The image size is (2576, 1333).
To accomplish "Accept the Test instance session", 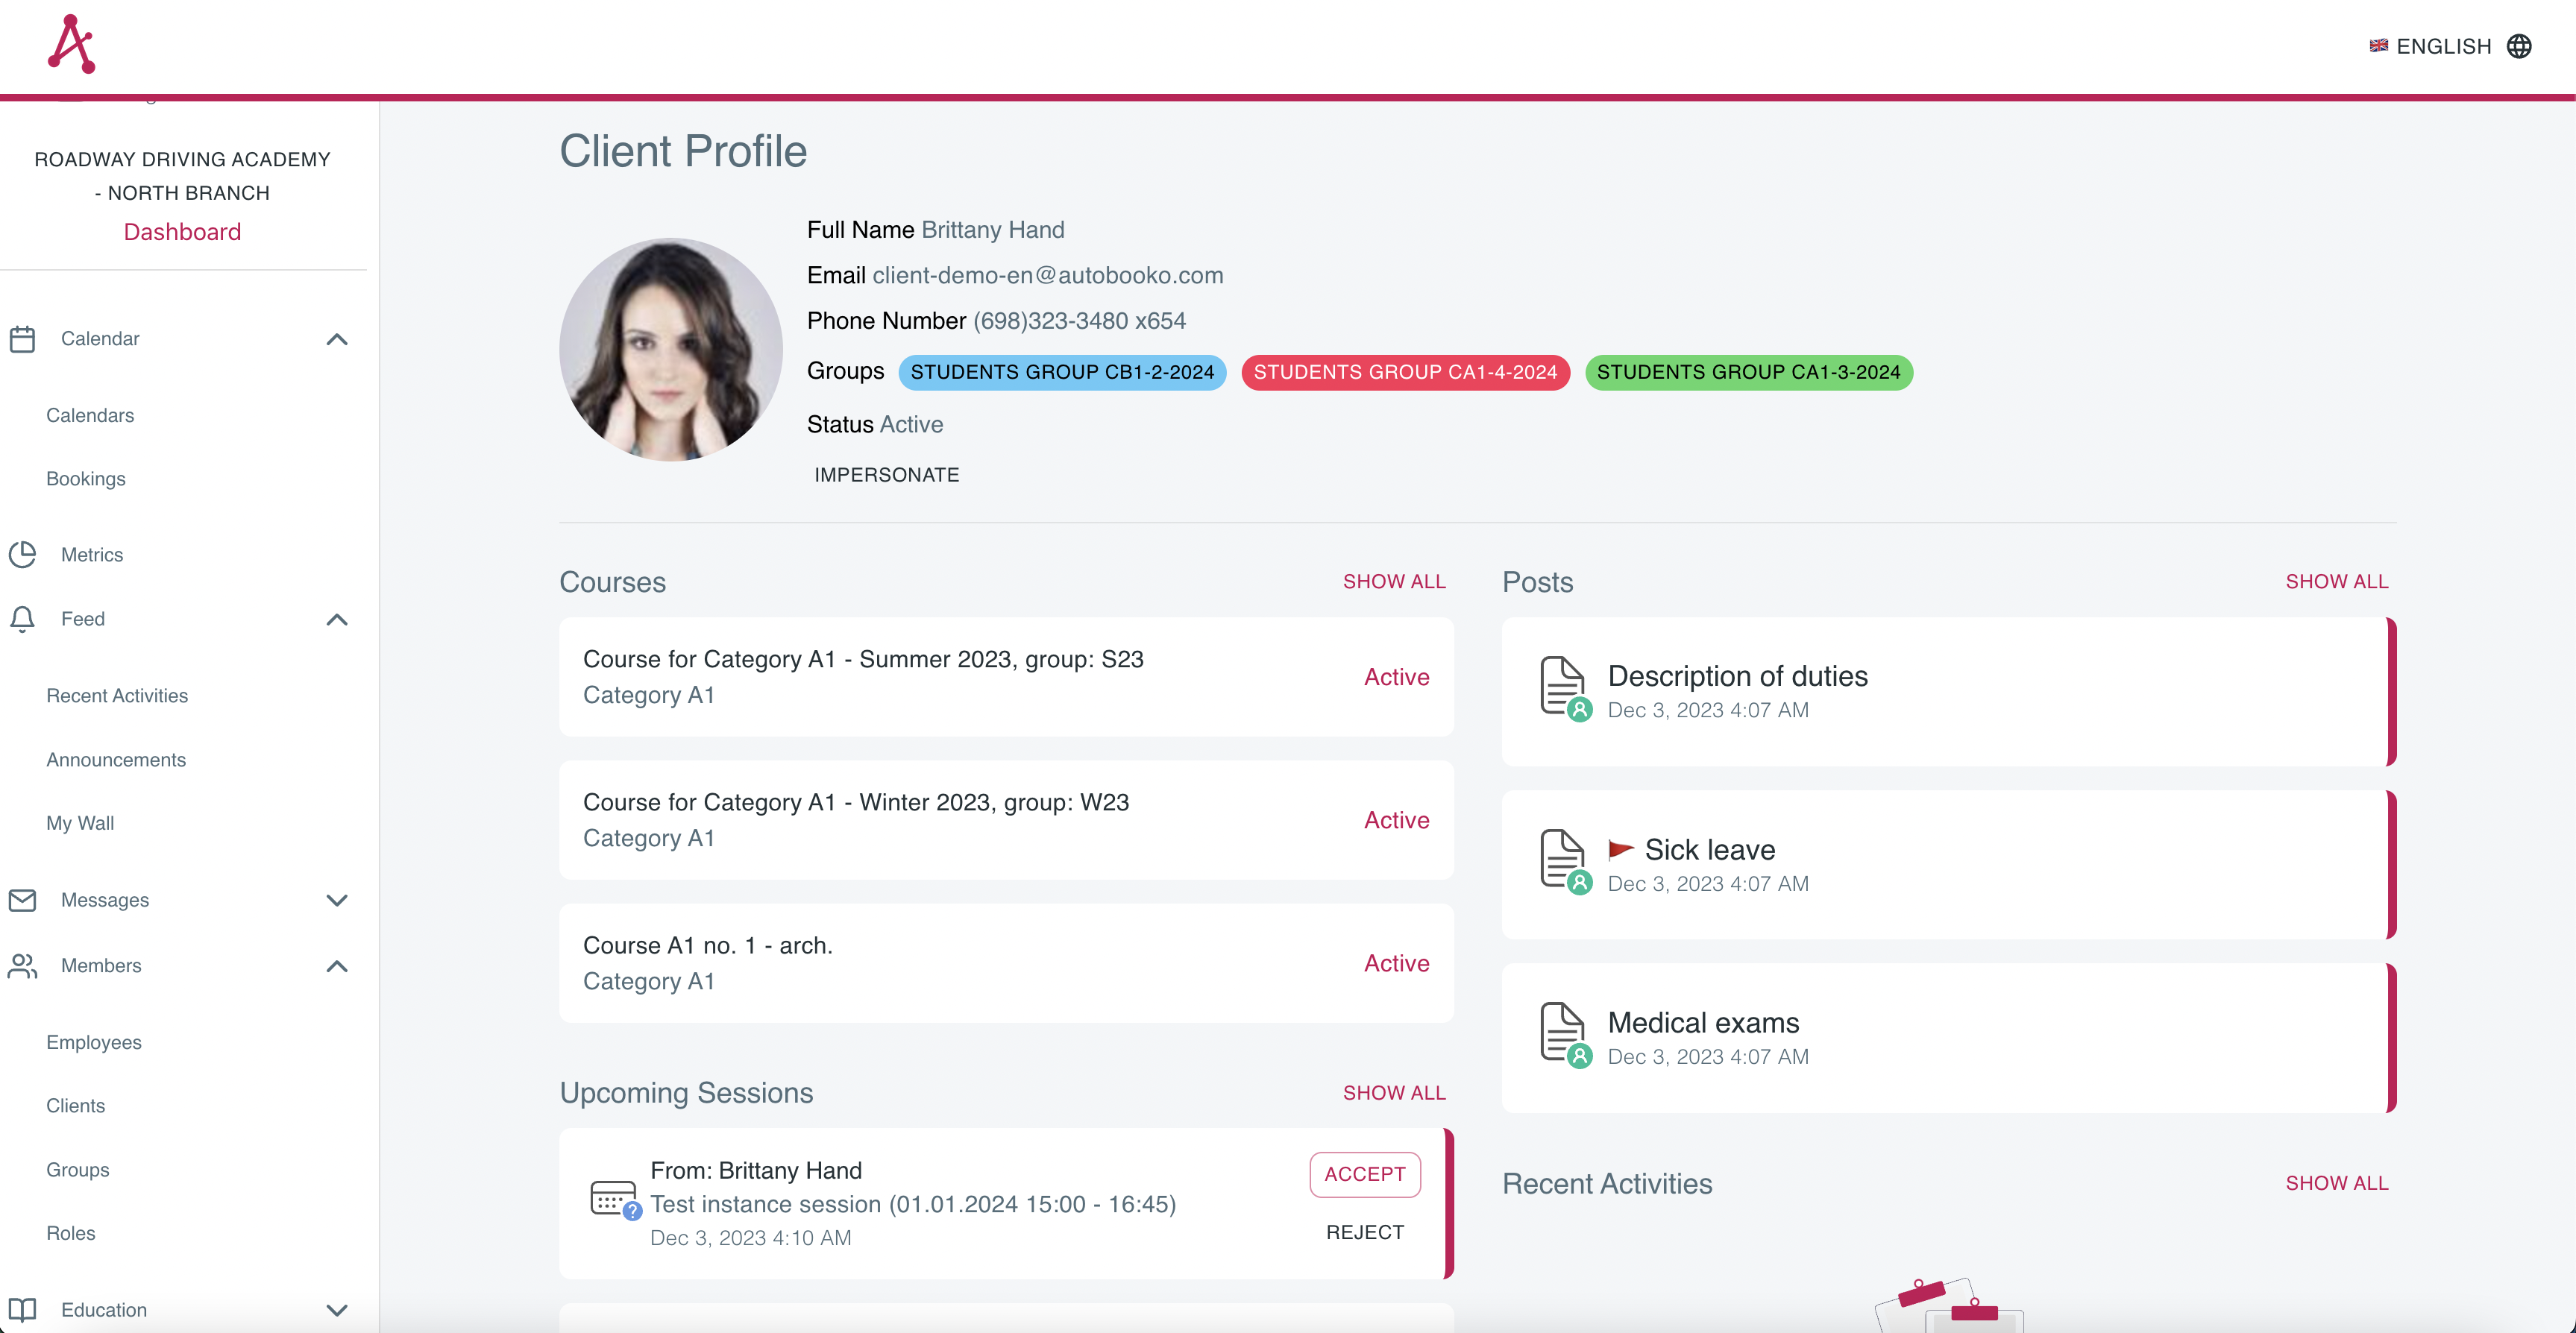I will (x=1364, y=1174).
